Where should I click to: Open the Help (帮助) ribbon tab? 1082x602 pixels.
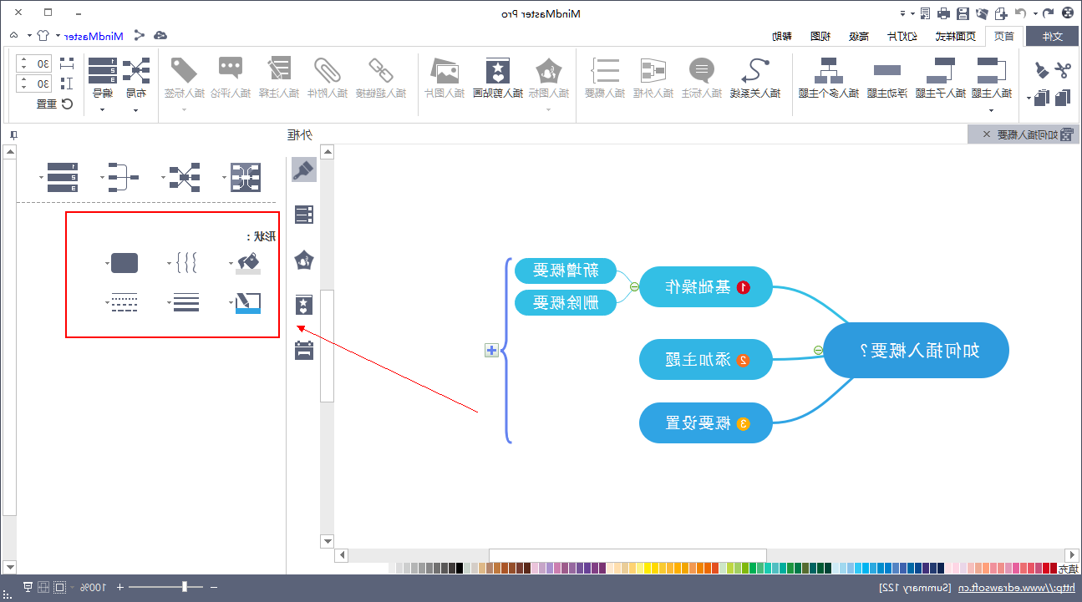(x=781, y=36)
